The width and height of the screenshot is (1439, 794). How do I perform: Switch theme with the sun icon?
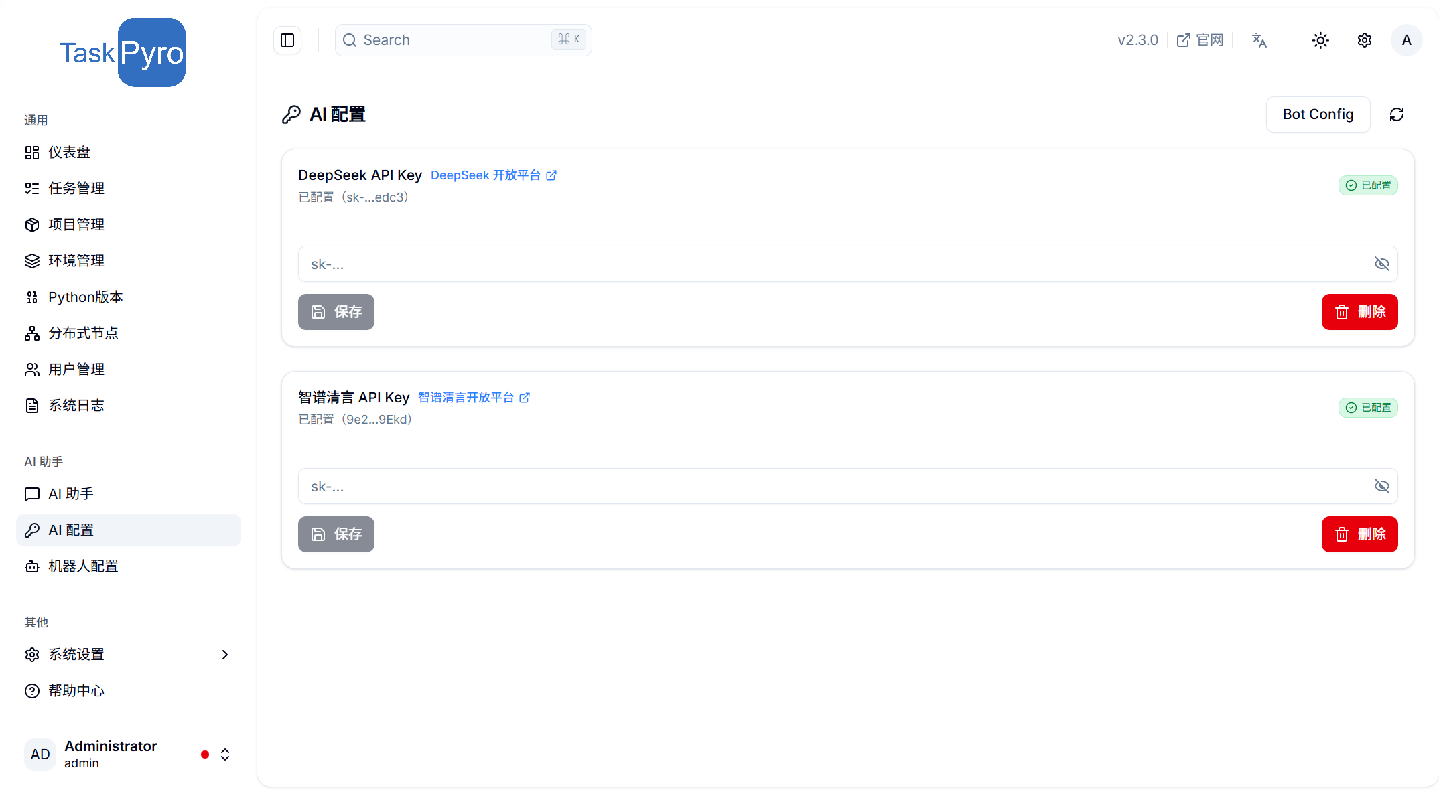[x=1320, y=40]
